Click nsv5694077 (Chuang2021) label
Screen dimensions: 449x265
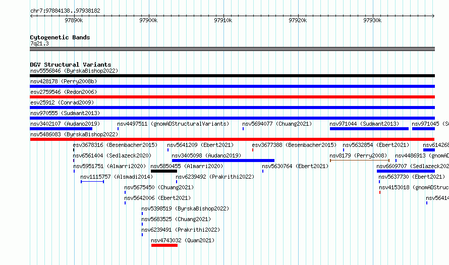point(277,124)
